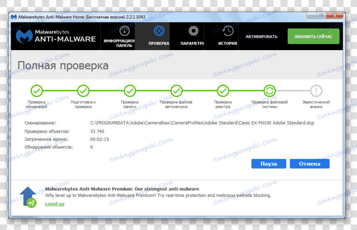Click the Malwarebytes title bar app icon
This screenshot has height=230, width=357.
pyautogui.click(x=14, y=17)
